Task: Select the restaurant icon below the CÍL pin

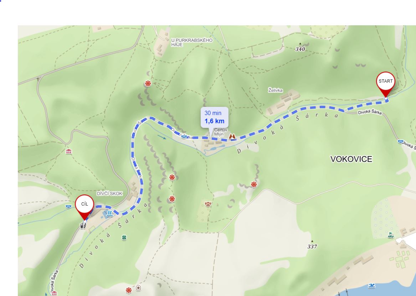Action: (83, 225)
